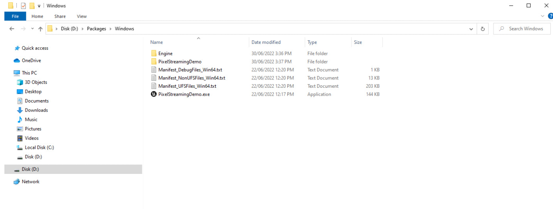Click the Pictures icon in sidebar
Image resolution: width=553 pixels, height=209 pixels.
click(20, 129)
